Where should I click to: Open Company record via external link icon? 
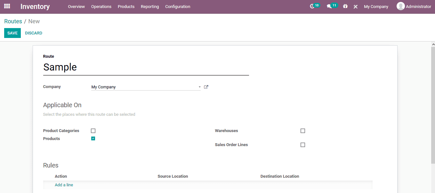click(206, 86)
